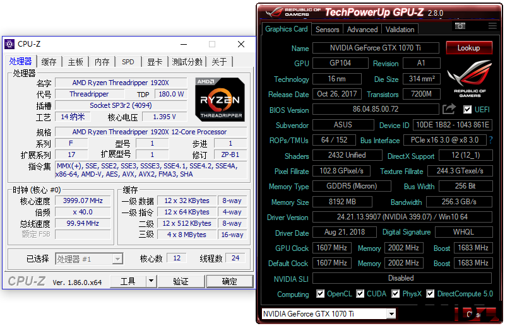Click the Memory Type GDDR5 (Micron) field
Viewport: 505px width, 326px height.
pyautogui.click(x=352, y=185)
